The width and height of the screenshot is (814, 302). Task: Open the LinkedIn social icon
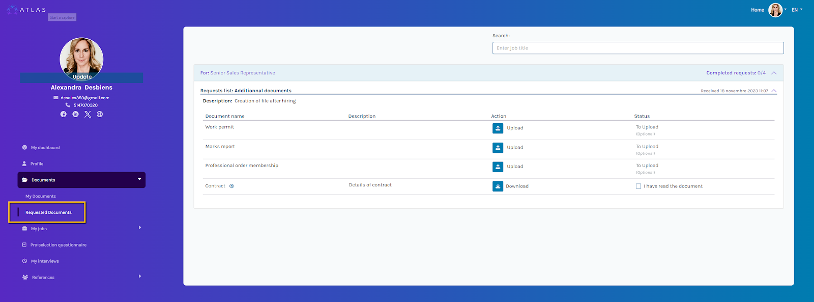[75, 114]
